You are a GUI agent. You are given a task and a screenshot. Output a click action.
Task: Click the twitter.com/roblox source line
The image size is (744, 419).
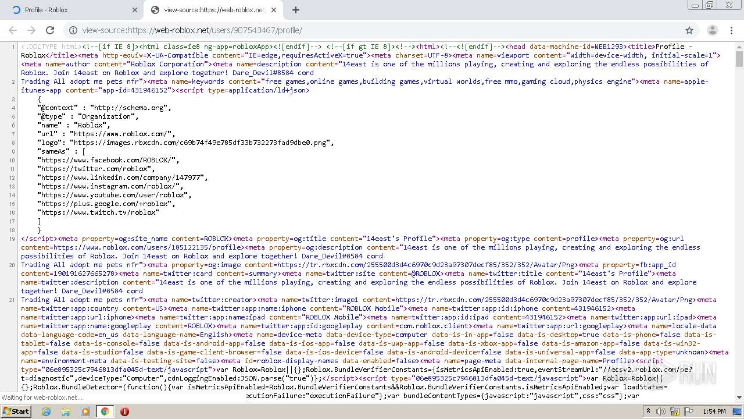96,169
